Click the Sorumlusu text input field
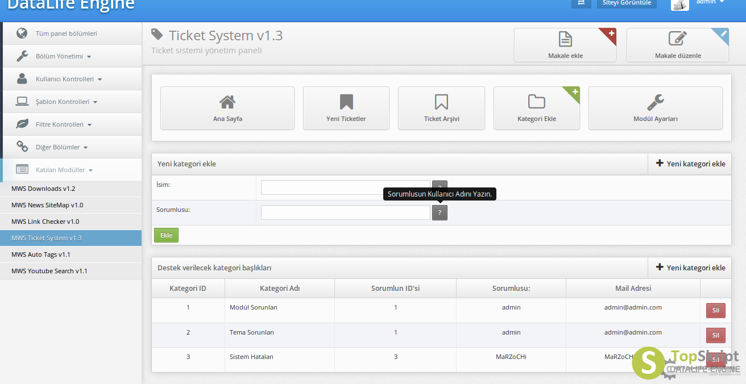 click(x=346, y=212)
